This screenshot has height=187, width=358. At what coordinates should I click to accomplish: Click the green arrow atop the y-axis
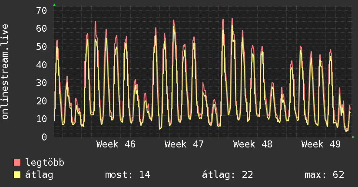pos(54,5)
